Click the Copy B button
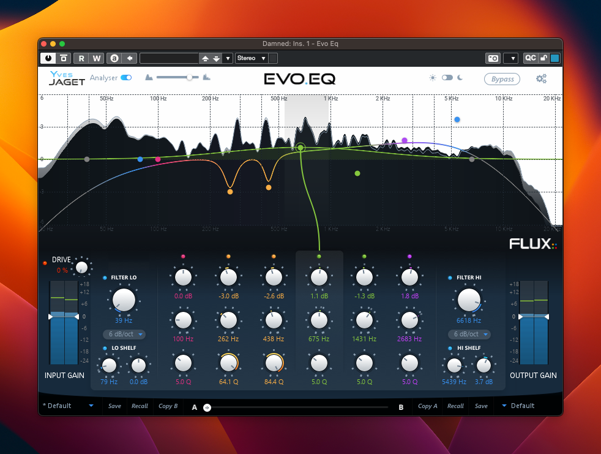Viewport: 601px width, 454px height. tap(168, 406)
